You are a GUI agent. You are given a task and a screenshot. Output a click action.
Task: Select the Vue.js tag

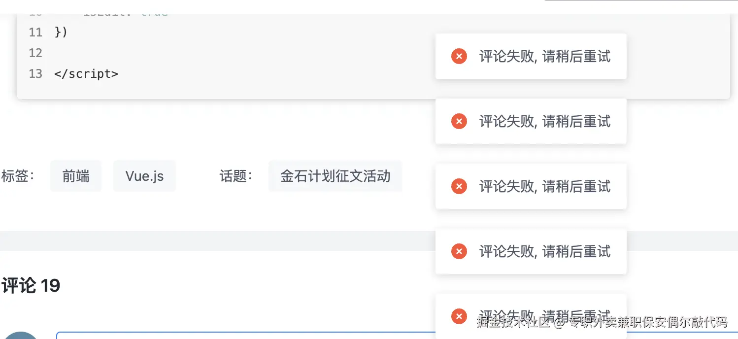point(144,176)
